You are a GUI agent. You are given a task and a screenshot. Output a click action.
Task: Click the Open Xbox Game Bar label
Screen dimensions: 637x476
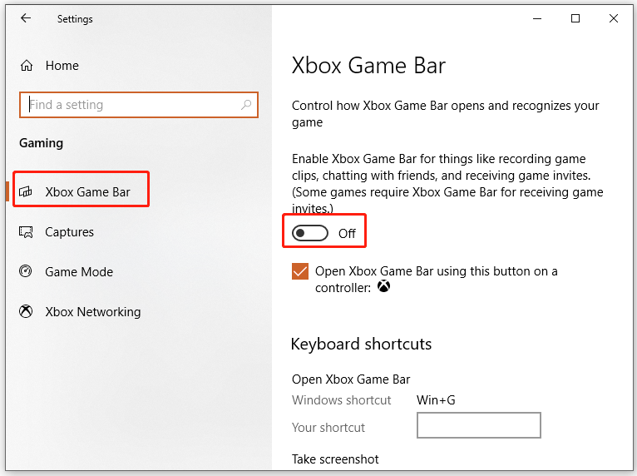click(351, 379)
